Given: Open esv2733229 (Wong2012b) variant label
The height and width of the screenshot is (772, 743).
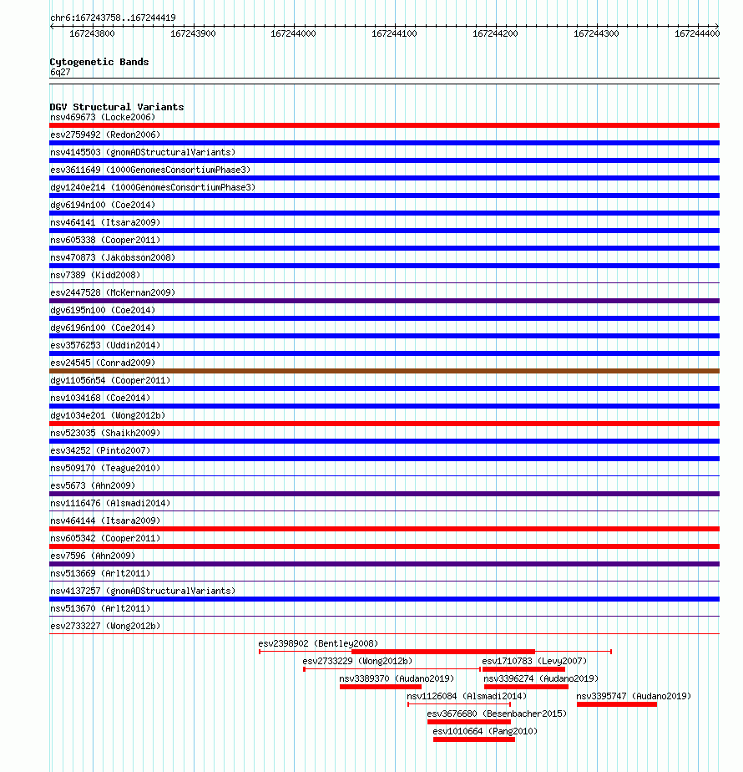Looking at the screenshot, I should (x=357, y=661).
